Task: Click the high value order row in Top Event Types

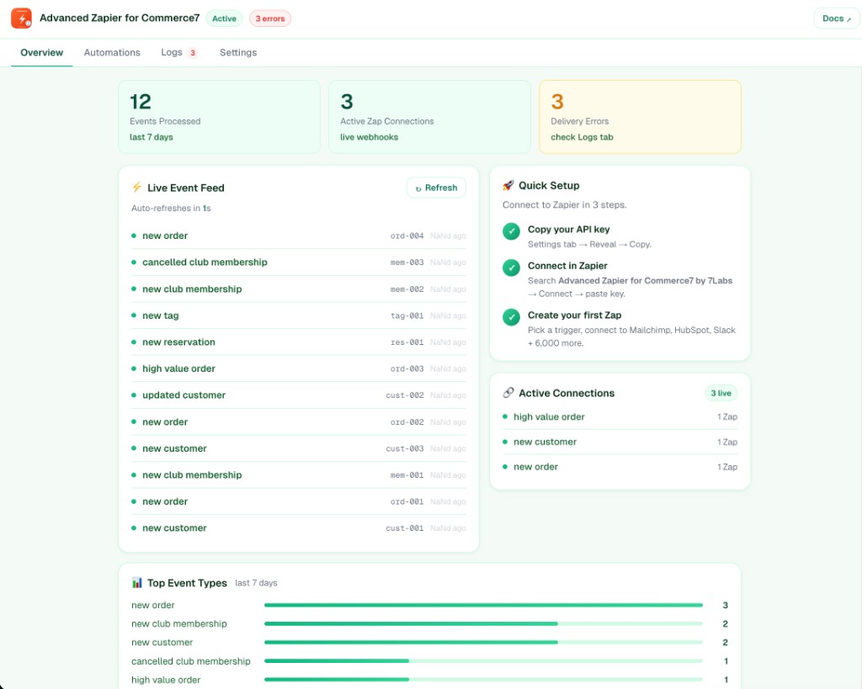Action: click(429, 680)
